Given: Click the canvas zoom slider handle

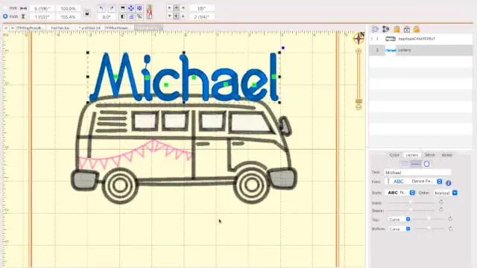Looking at the screenshot, I should (x=359, y=101).
